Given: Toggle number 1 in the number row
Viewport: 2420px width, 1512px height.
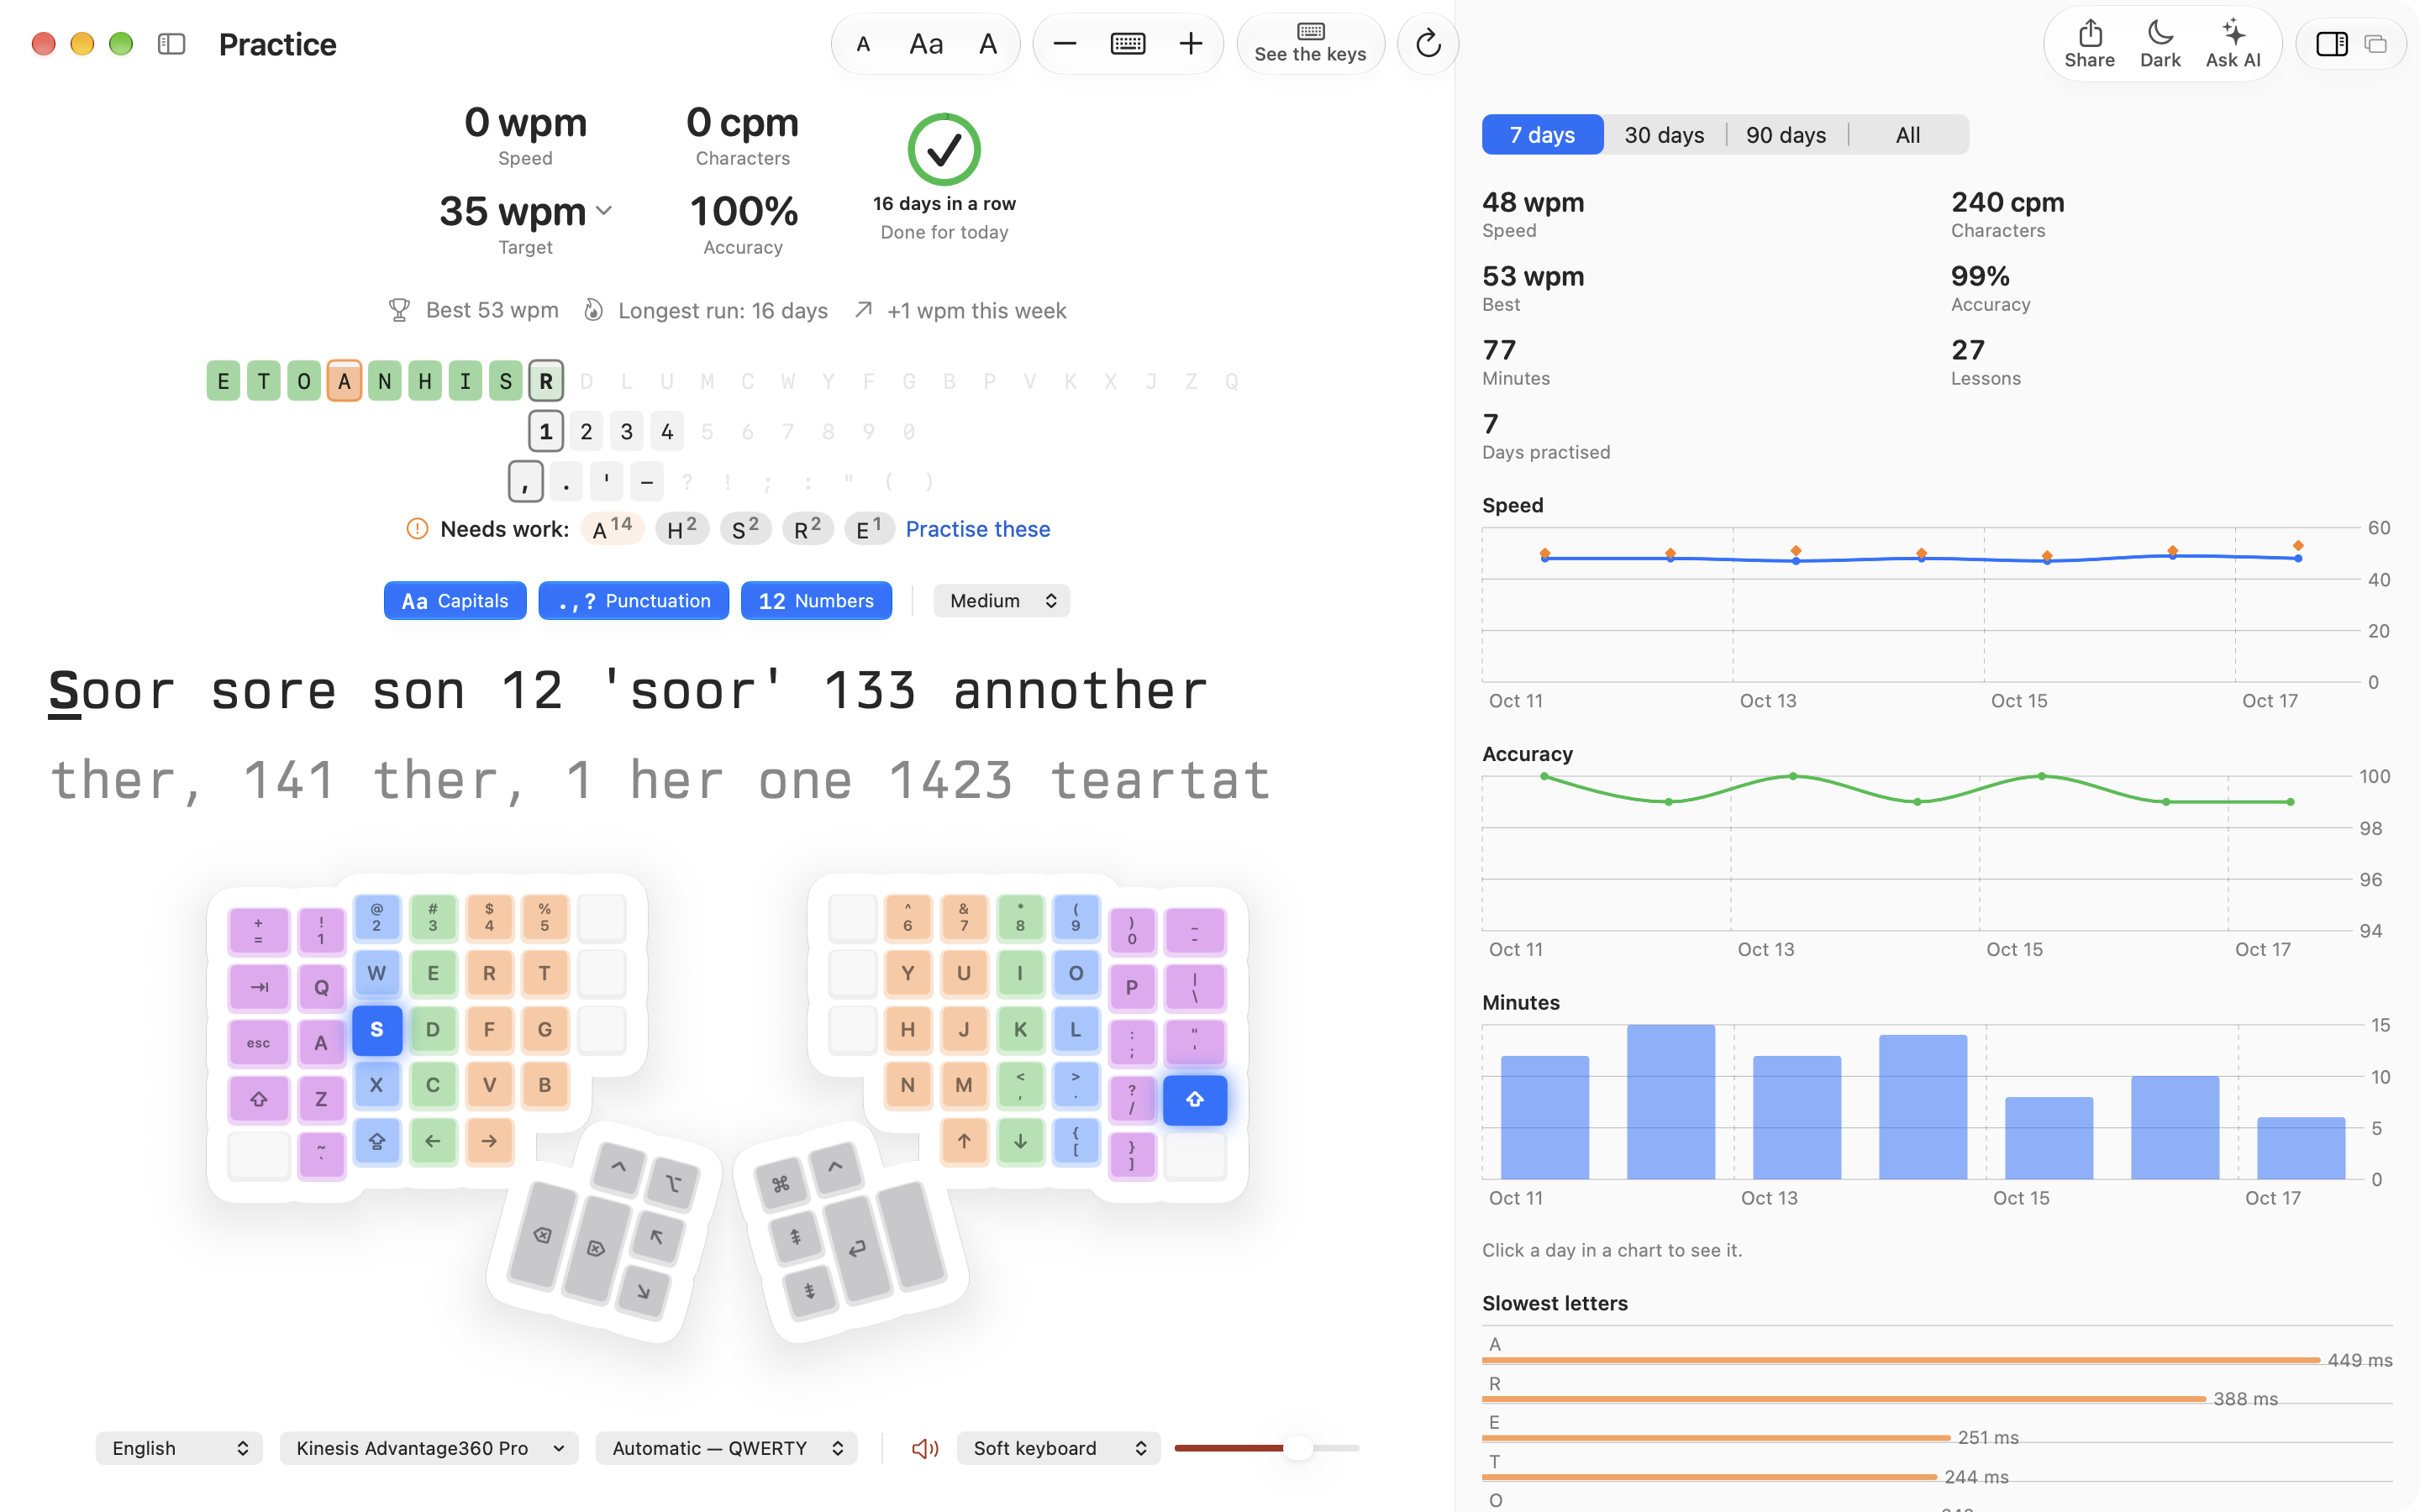Looking at the screenshot, I should click(x=546, y=432).
